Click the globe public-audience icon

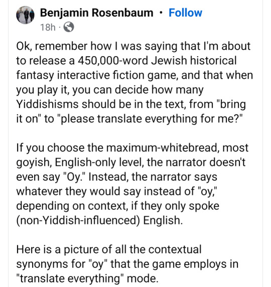(x=69, y=27)
